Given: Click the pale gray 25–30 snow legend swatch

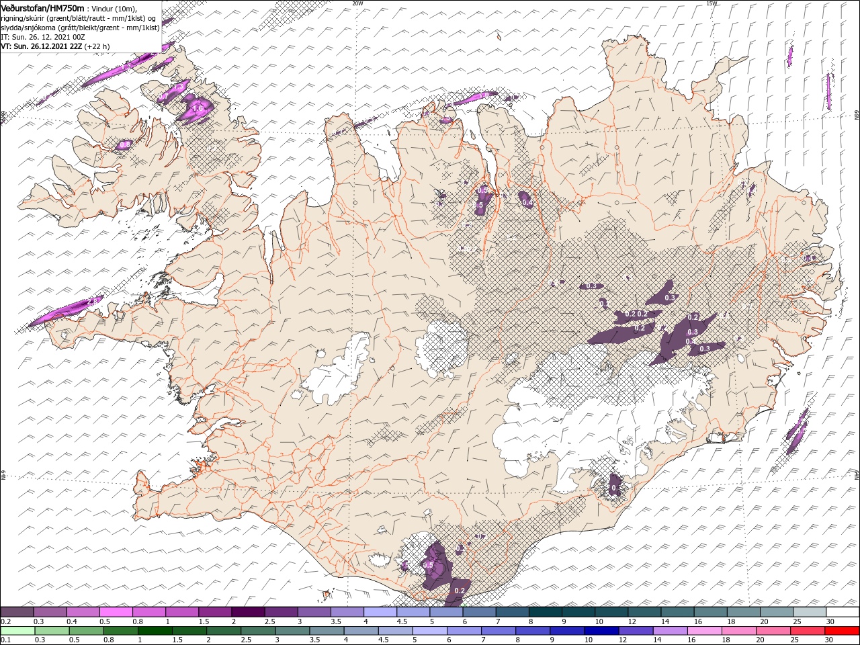Looking at the screenshot, I should pos(810,612).
